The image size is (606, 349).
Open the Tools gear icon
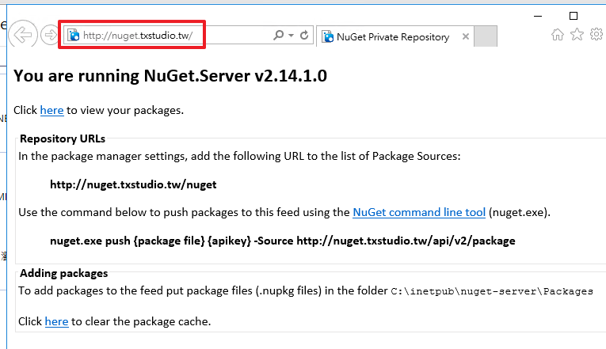click(596, 34)
